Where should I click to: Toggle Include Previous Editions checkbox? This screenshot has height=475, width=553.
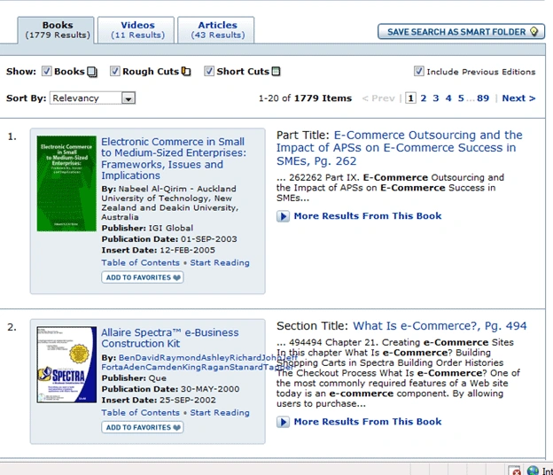(418, 71)
